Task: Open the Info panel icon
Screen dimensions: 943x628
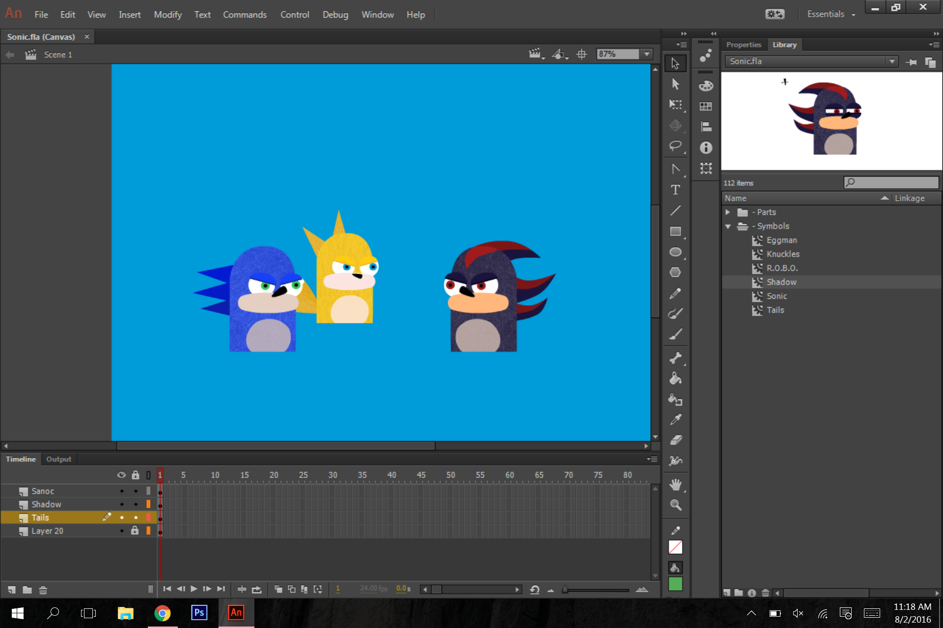Action: 706,148
